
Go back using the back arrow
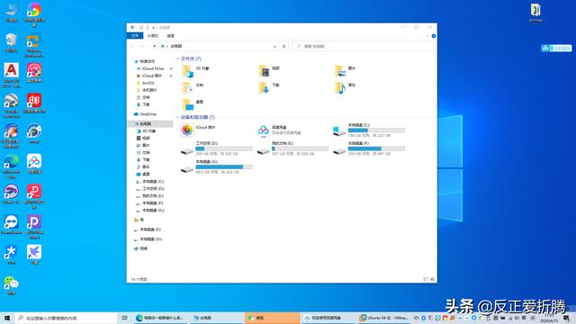click(132, 46)
